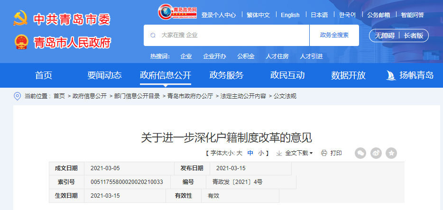This screenshot has width=443, height=210.
Task: Set font size to 小
Action: tap(261, 153)
